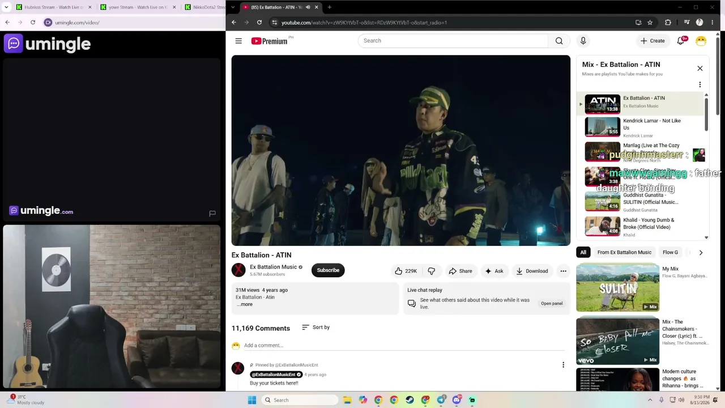Like the Ex Battalion - ATIN video
The image size is (725, 408).
406,271
